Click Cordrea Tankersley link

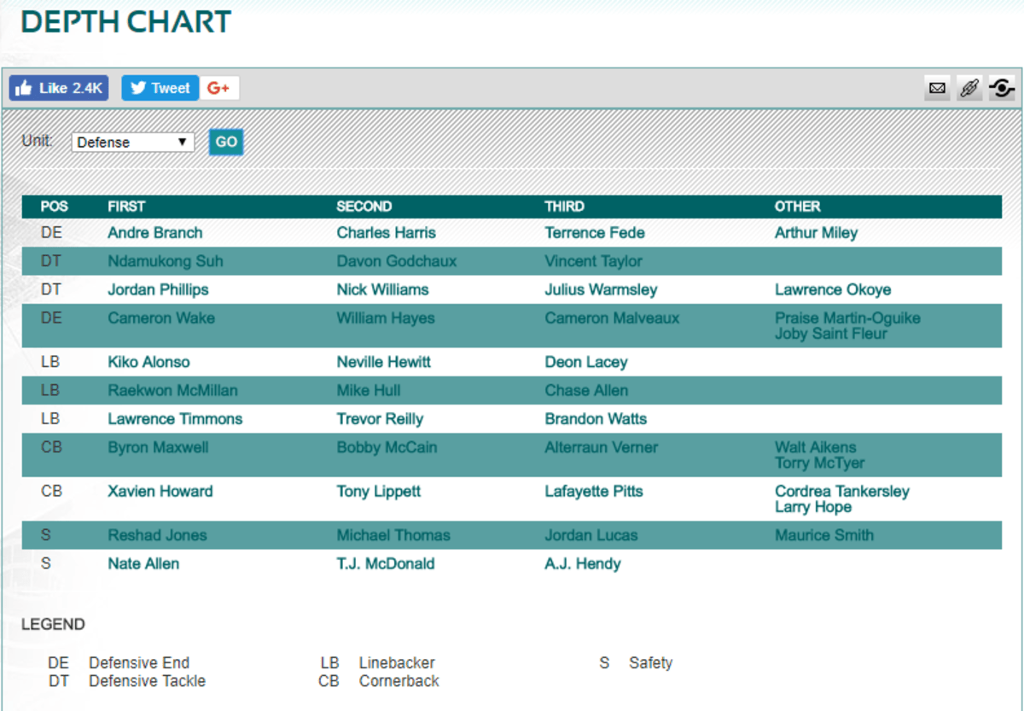point(842,491)
